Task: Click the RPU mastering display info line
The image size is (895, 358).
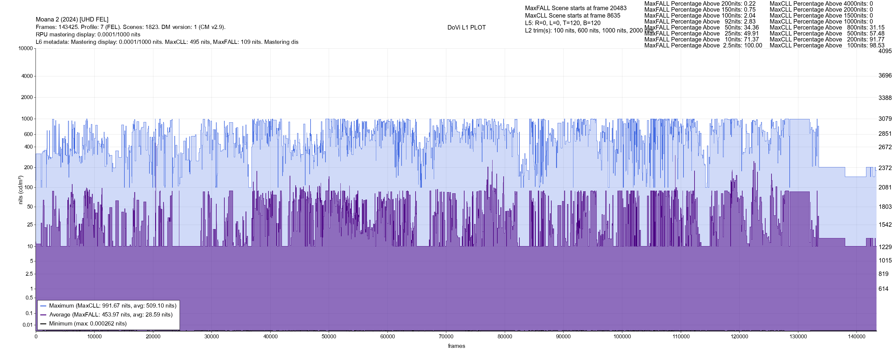Action: [88, 34]
